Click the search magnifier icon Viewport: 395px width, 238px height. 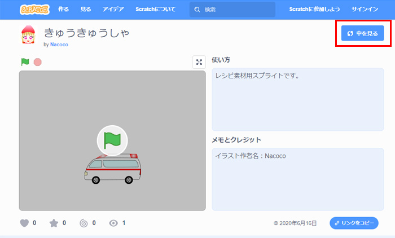[197, 10]
